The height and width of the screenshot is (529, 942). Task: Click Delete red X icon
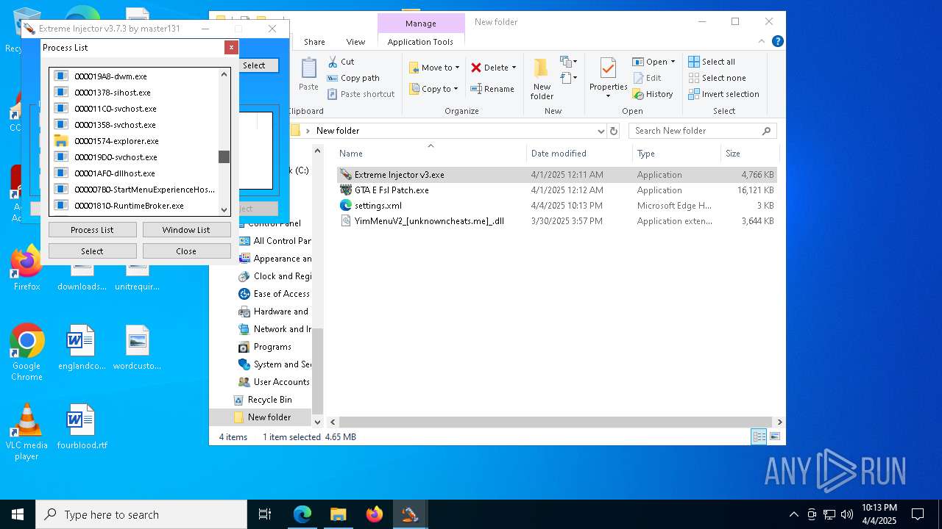(476, 68)
